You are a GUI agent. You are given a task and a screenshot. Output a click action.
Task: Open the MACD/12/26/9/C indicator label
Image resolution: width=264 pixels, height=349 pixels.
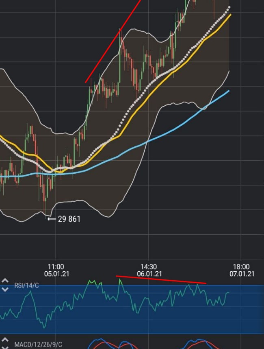(x=38, y=345)
